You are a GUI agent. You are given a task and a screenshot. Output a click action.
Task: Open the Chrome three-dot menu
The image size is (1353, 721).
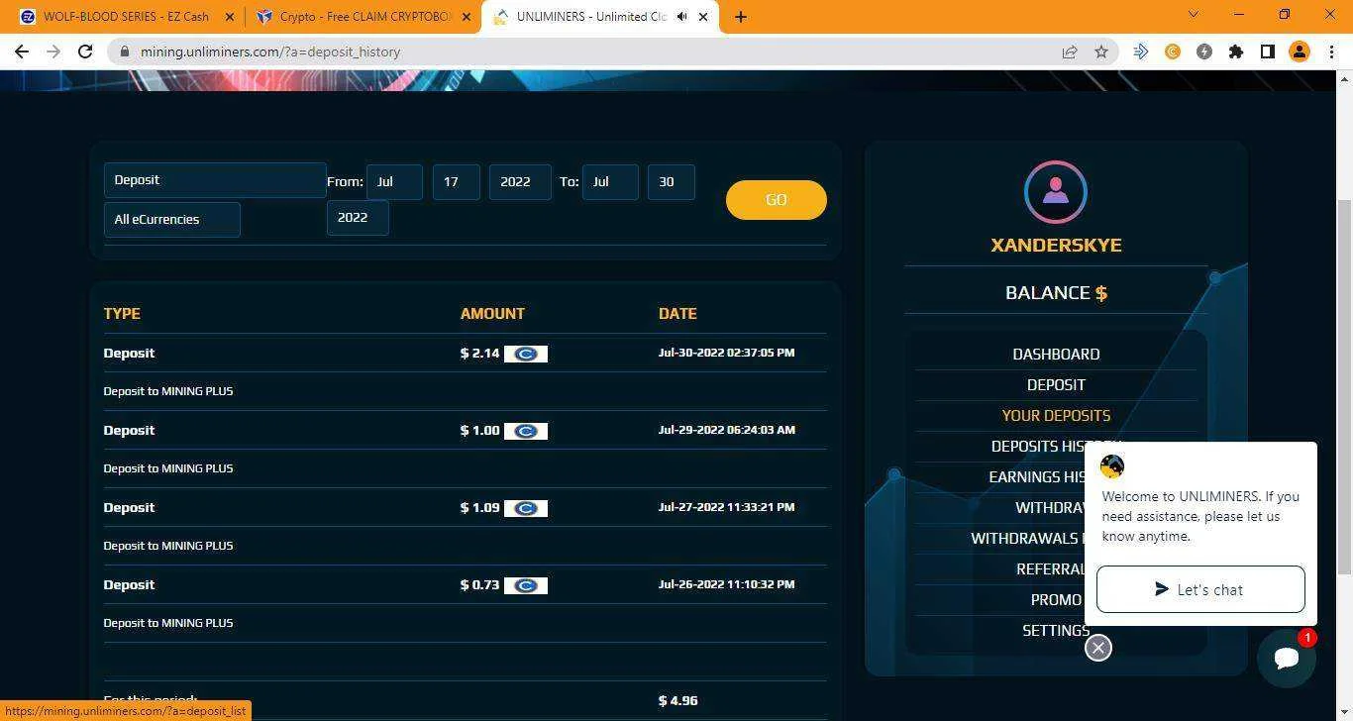pyautogui.click(x=1330, y=51)
